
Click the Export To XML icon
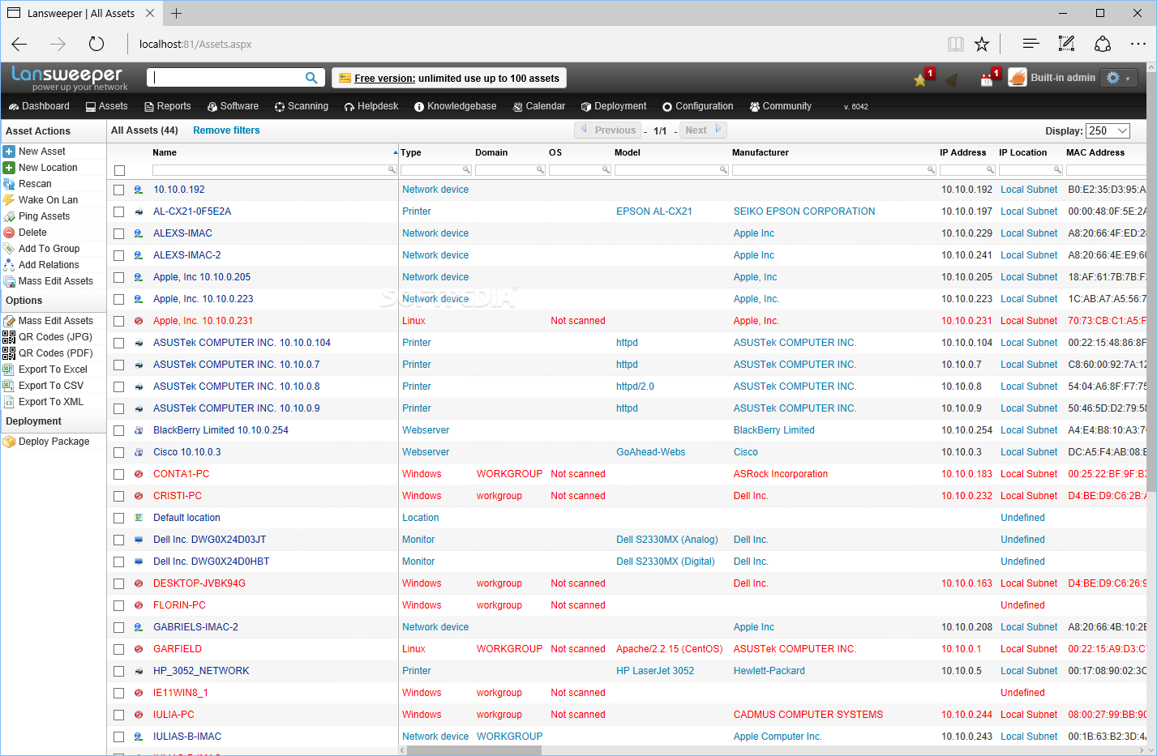point(9,402)
